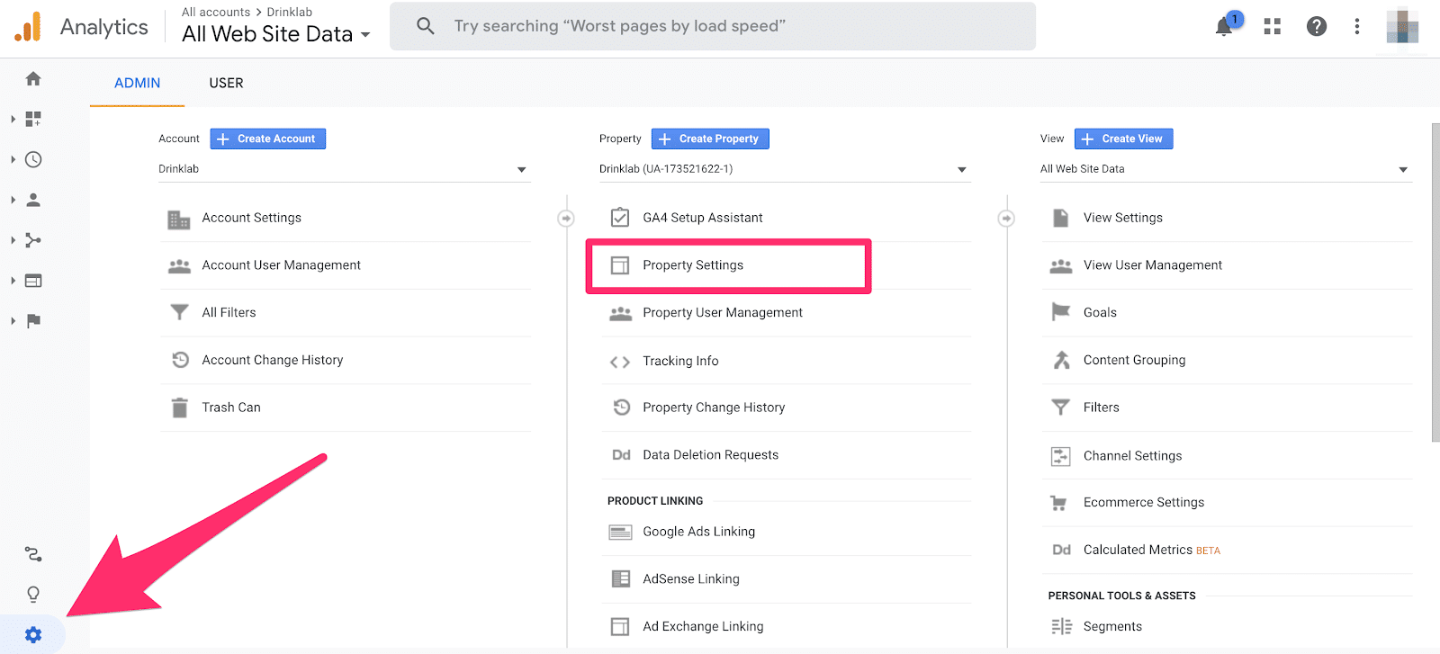Expand the Audience section arrow in sidebar
Image resolution: width=1440 pixels, height=654 pixels.
coord(13,200)
